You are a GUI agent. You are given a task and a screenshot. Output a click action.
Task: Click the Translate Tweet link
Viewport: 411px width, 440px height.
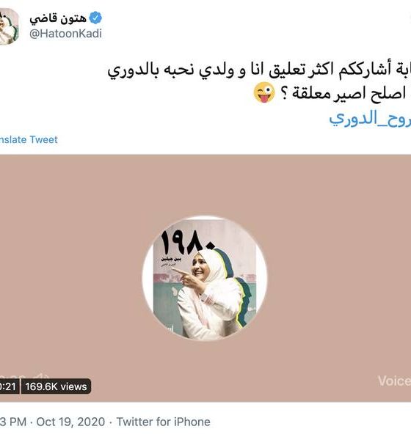click(29, 139)
